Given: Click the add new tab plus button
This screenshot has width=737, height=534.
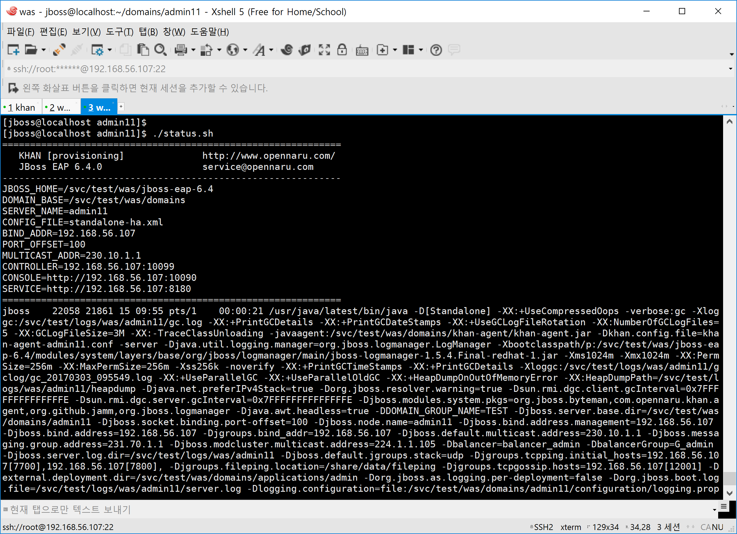Looking at the screenshot, I should coord(121,106).
